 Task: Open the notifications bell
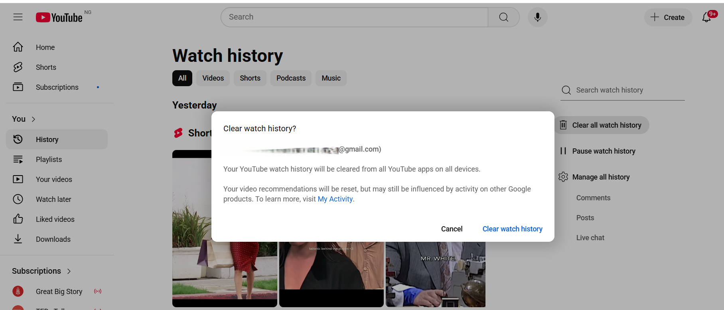point(707,17)
